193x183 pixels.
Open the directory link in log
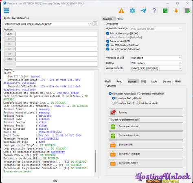[x=58, y=152]
